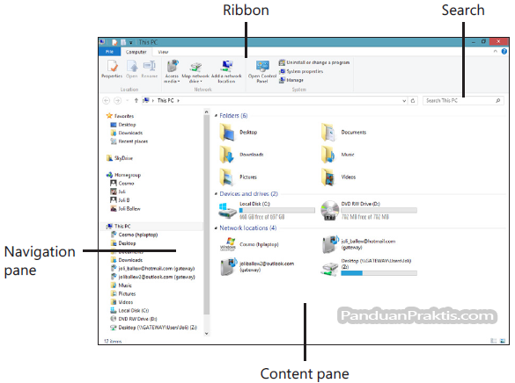Select Favorites in the navigation pane
The height and width of the screenshot is (383, 515).
point(121,116)
